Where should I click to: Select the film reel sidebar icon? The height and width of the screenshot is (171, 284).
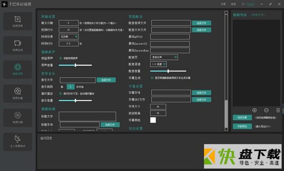pyautogui.click(x=18, y=91)
